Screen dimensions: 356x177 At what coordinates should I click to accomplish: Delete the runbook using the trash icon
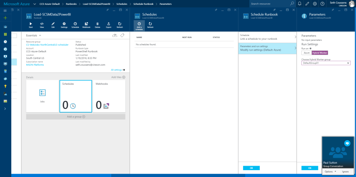coord(97,25)
